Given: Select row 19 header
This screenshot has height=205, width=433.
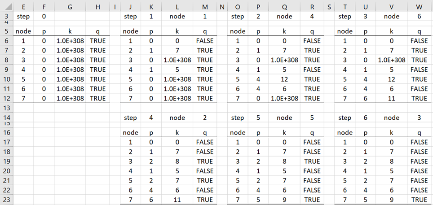Looking at the screenshot, I should pos(6,161).
